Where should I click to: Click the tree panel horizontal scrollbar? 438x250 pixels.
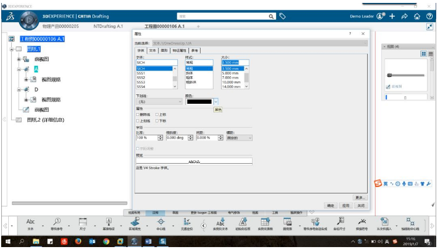click(70, 203)
